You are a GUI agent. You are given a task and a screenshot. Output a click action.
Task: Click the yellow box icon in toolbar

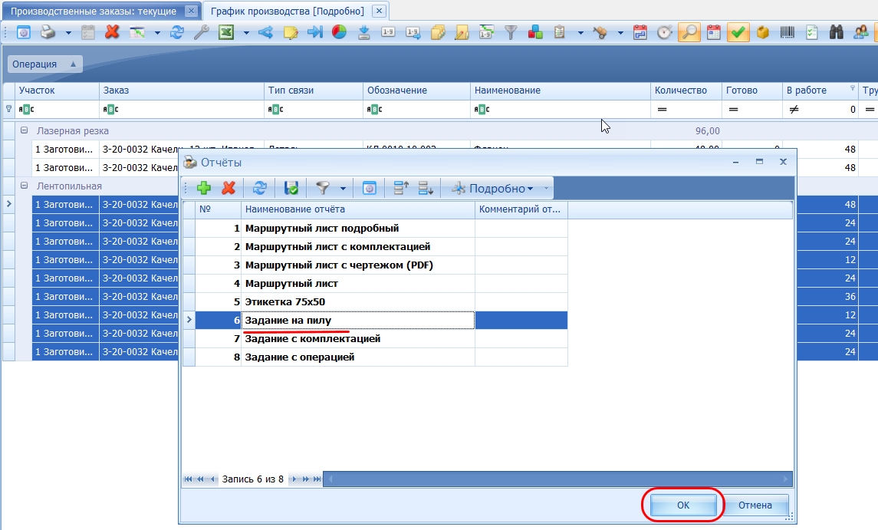pyautogui.click(x=763, y=32)
